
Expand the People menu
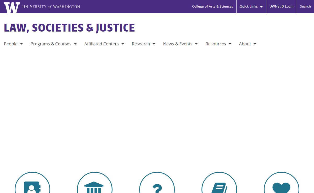13,44
